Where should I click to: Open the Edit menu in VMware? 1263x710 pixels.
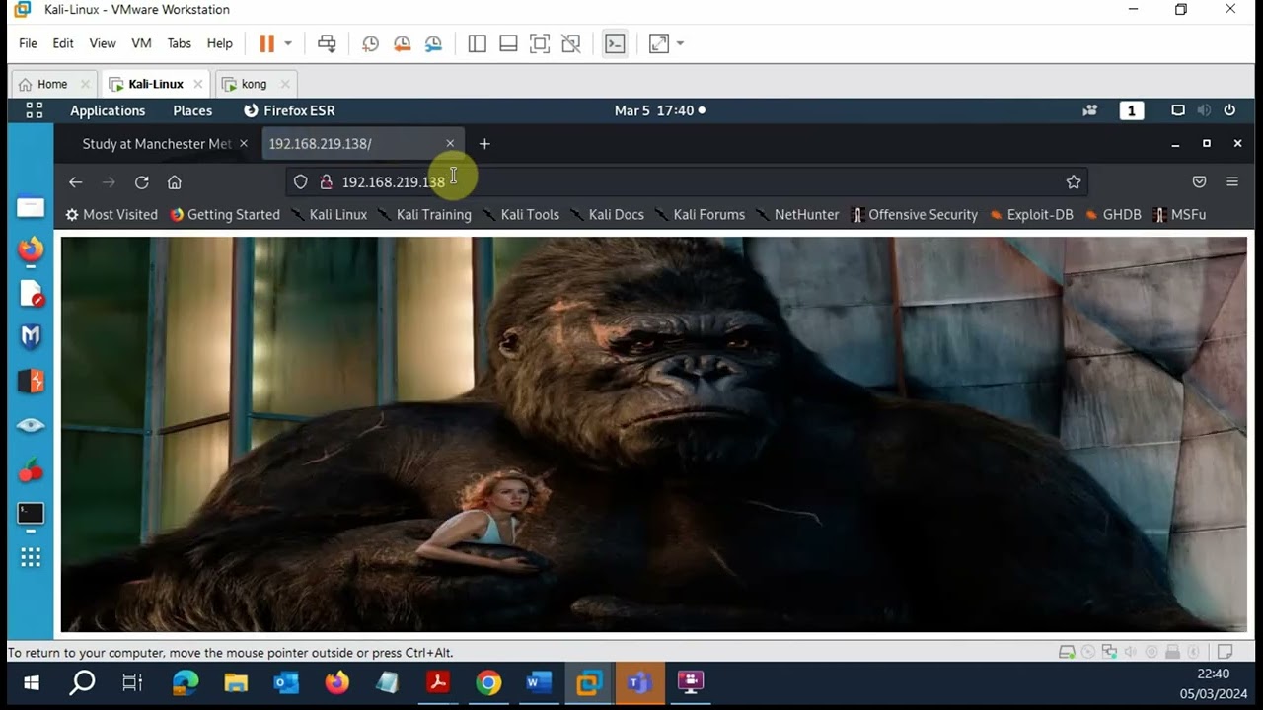63,43
